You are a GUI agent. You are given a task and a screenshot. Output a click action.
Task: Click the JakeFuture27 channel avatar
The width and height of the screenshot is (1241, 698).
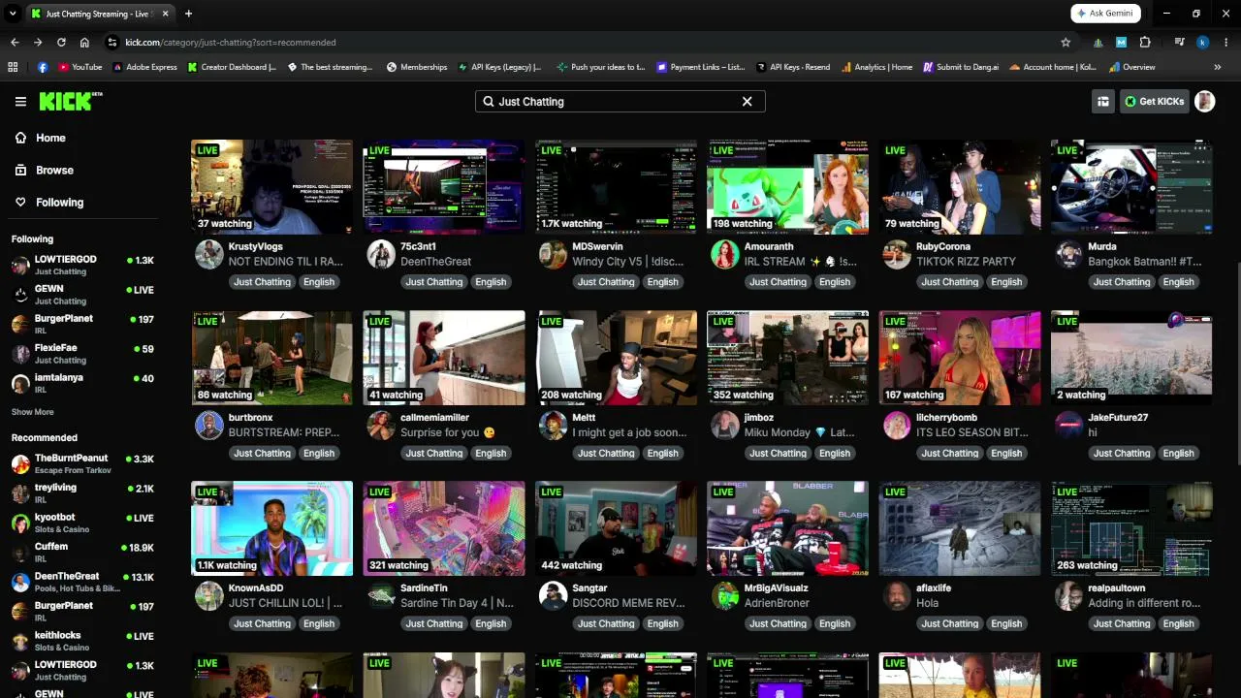1069,425
